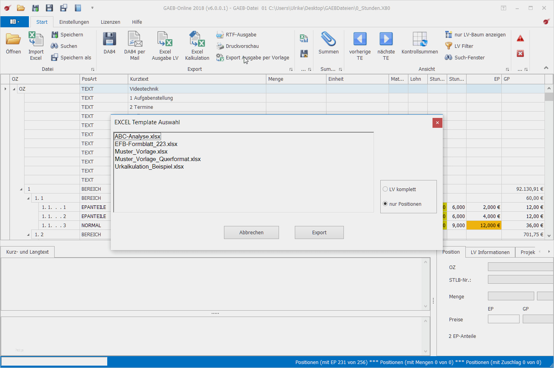Collapse the BEREICH 1 tree node
The image size is (554, 368).
point(21,189)
